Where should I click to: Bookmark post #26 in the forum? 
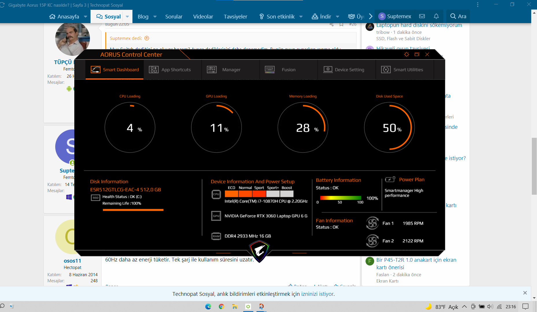click(x=342, y=25)
